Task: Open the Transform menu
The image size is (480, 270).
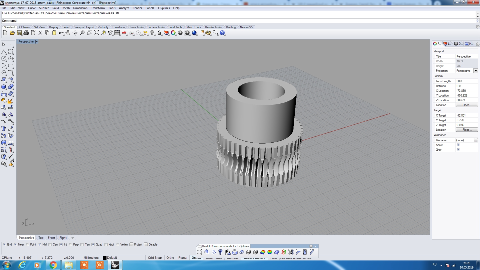Action: pyautogui.click(x=98, y=8)
